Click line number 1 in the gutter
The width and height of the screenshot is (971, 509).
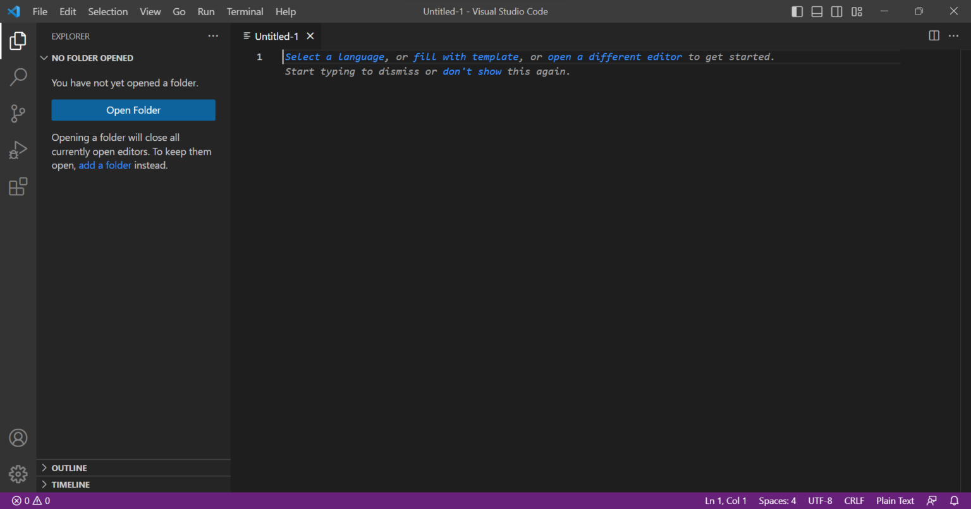click(259, 57)
